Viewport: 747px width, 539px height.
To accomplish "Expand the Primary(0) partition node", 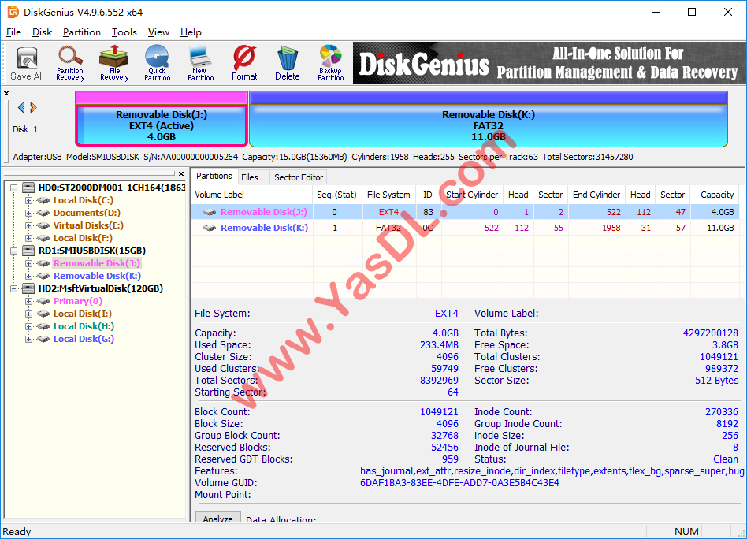I will pyautogui.click(x=28, y=301).
